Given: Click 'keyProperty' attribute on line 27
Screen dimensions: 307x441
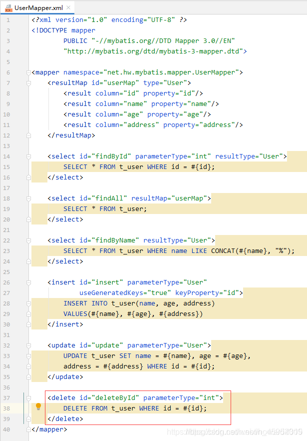Looking at the screenshot, I should [x=197, y=293].
